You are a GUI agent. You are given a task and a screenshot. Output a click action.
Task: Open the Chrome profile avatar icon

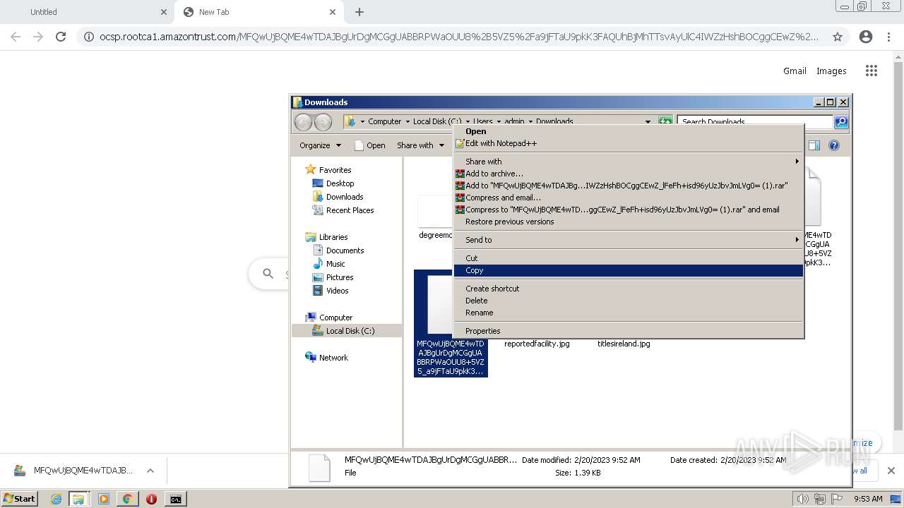click(866, 37)
